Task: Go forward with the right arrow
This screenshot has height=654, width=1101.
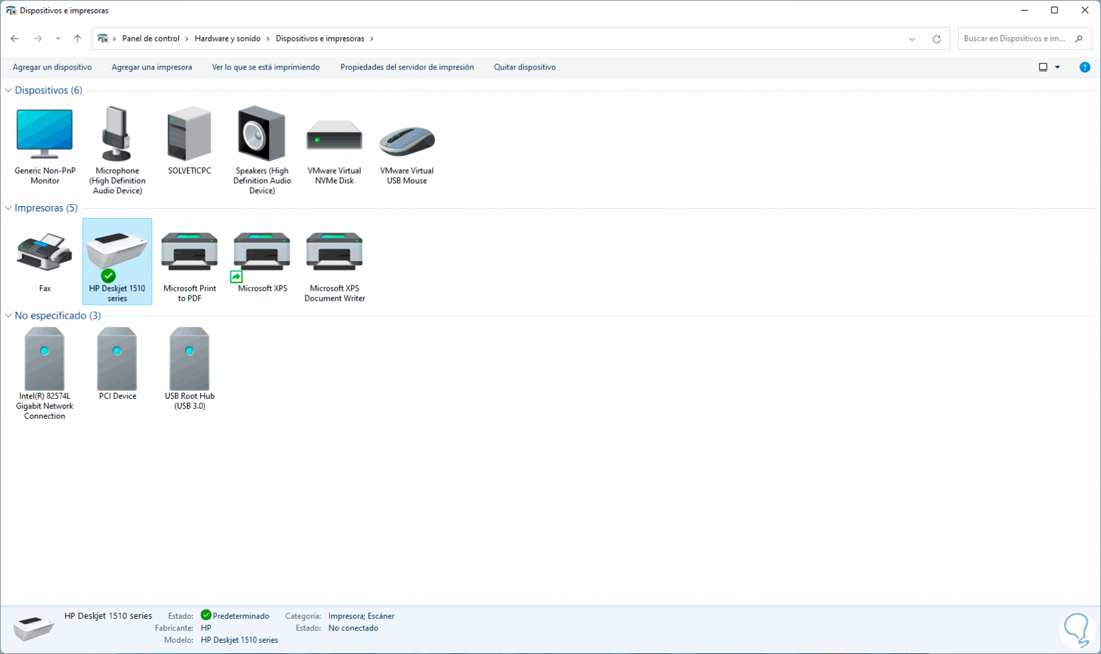Action: (x=38, y=39)
